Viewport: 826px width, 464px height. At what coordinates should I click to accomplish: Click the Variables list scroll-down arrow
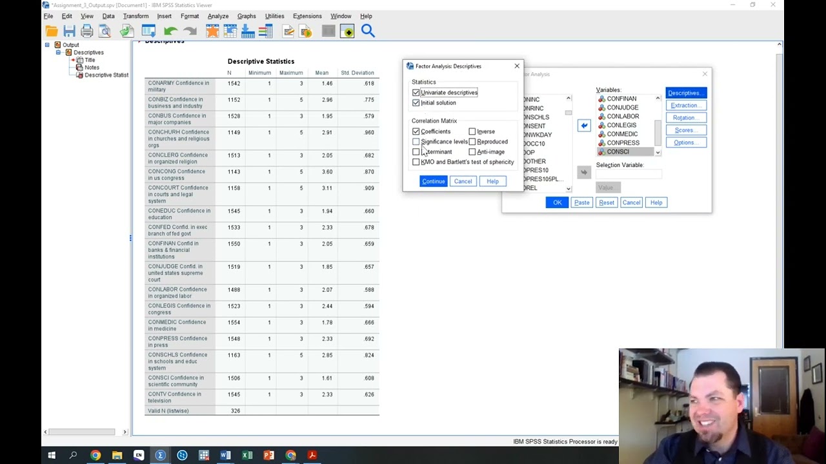[x=658, y=152]
